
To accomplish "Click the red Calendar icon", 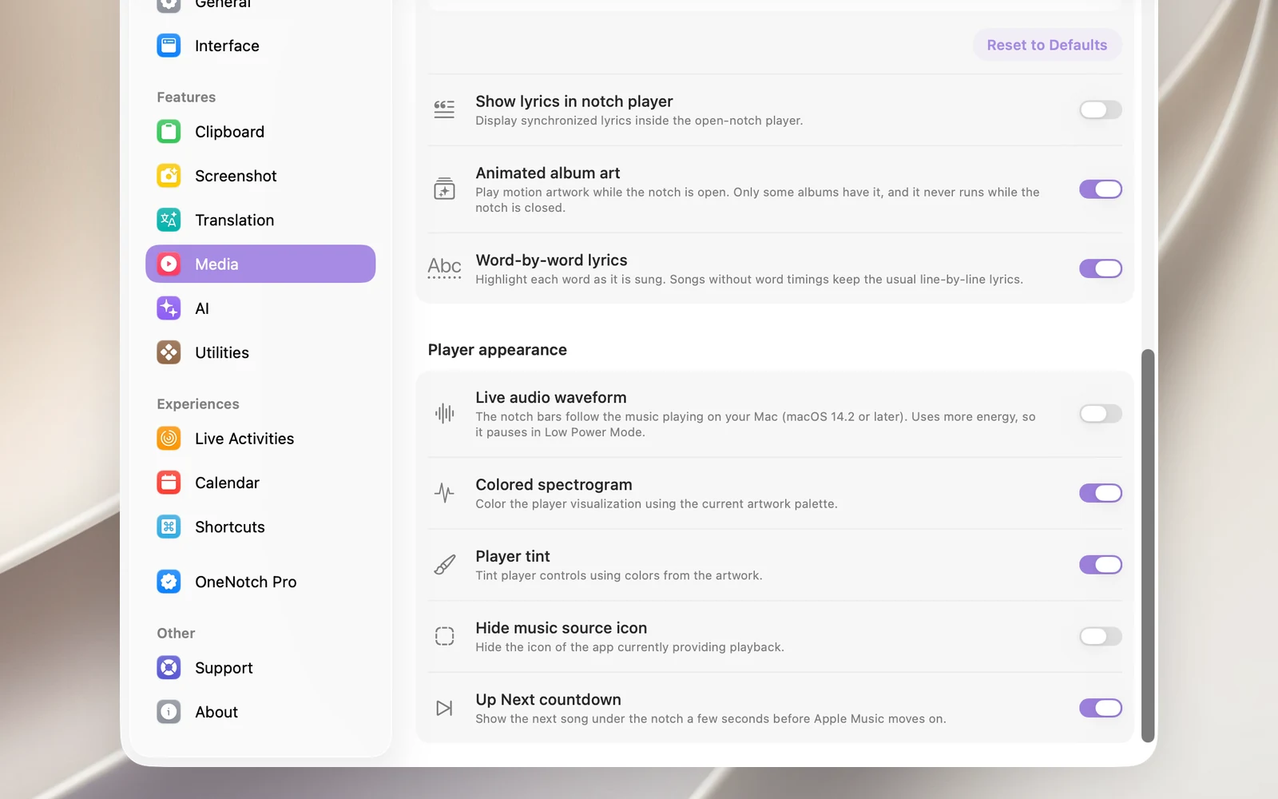I will pyautogui.click(x=169, y=483).
